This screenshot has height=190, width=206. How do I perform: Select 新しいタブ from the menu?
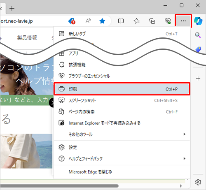tap(122, 34)
